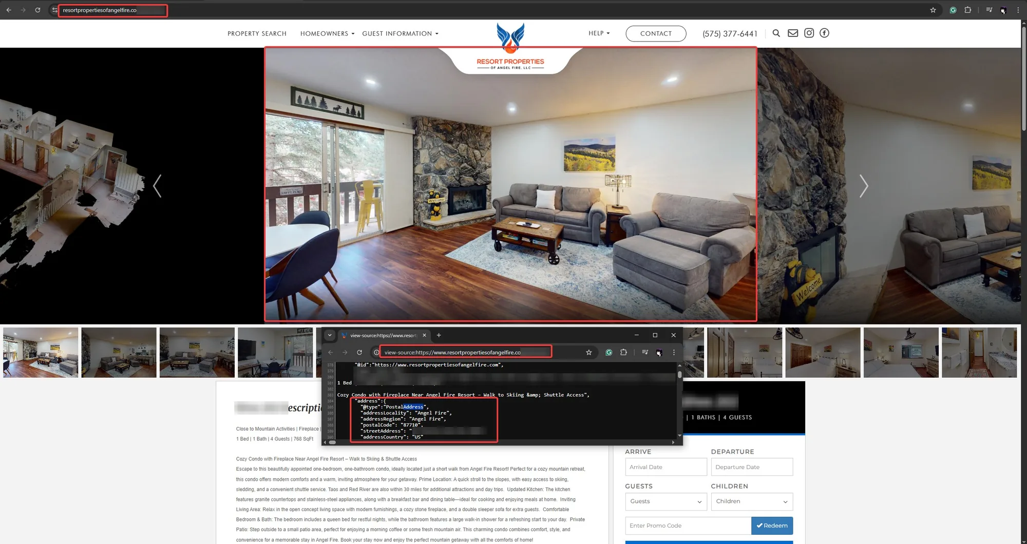Expand the Help dropdown menu

[x=599, y=33]
